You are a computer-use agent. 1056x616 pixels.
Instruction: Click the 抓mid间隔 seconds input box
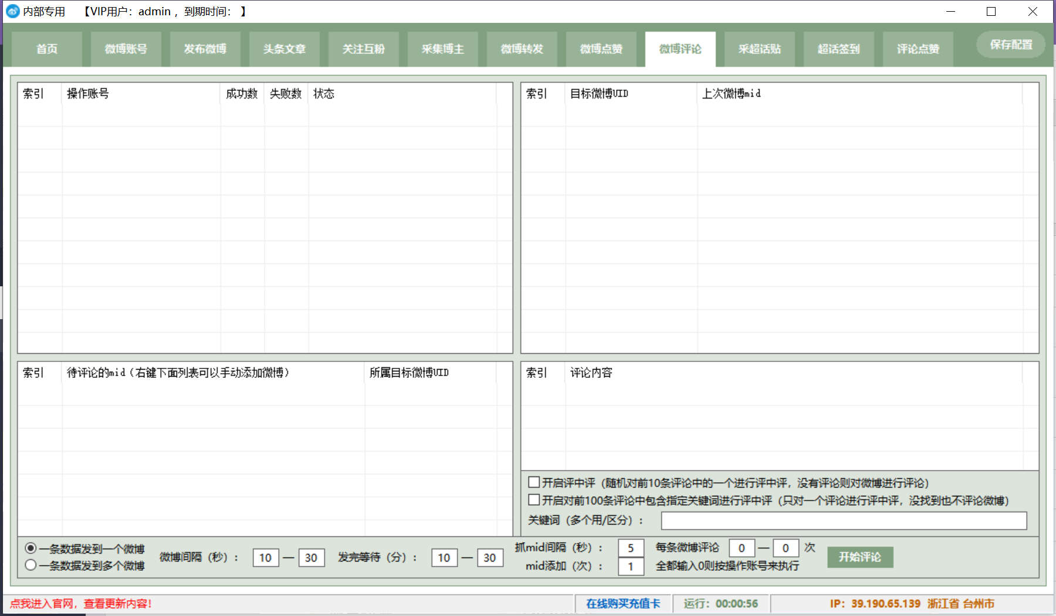coord(631,548)
